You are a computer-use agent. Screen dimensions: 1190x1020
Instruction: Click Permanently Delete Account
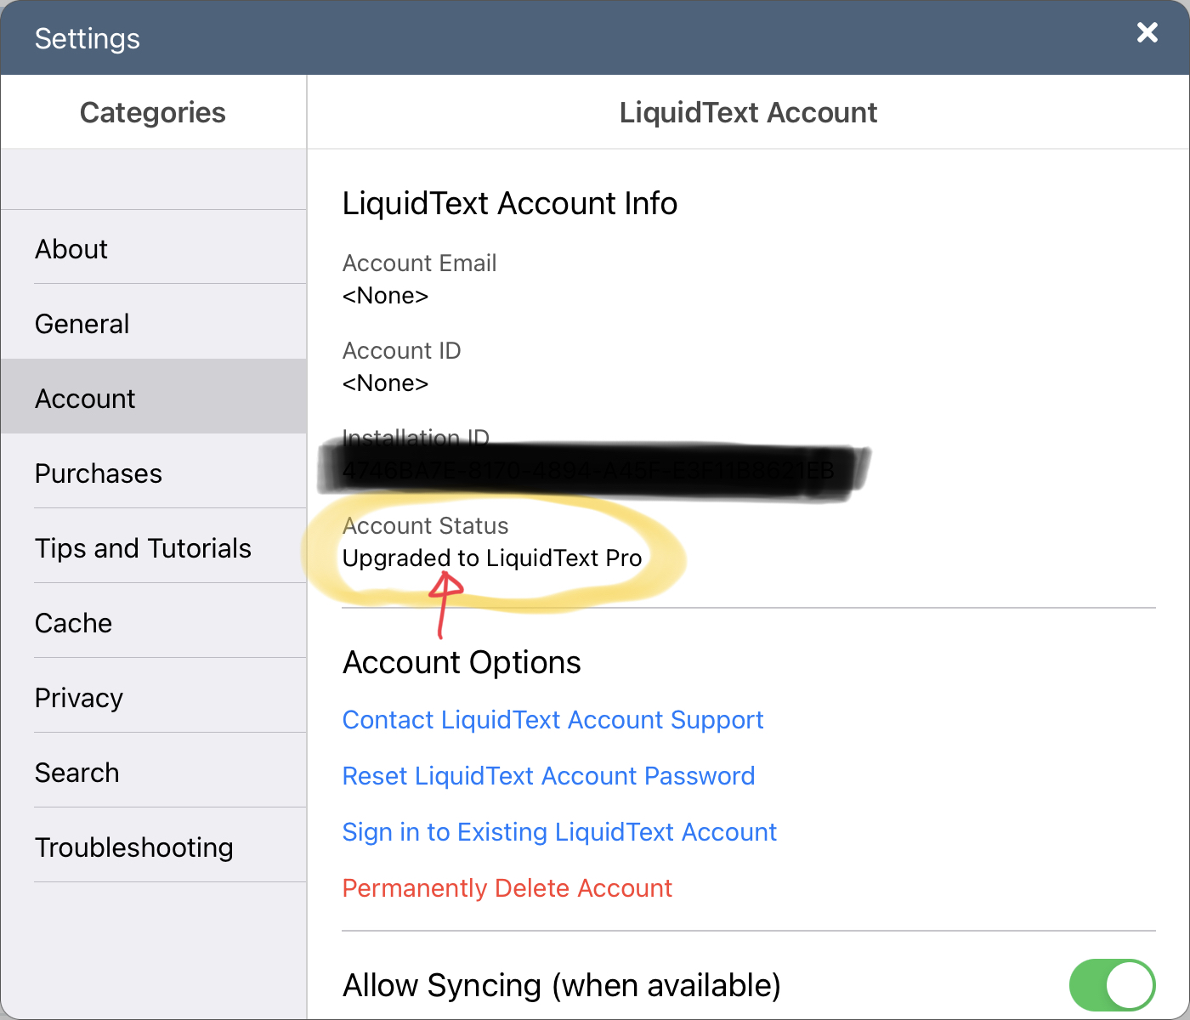point(507,888)
